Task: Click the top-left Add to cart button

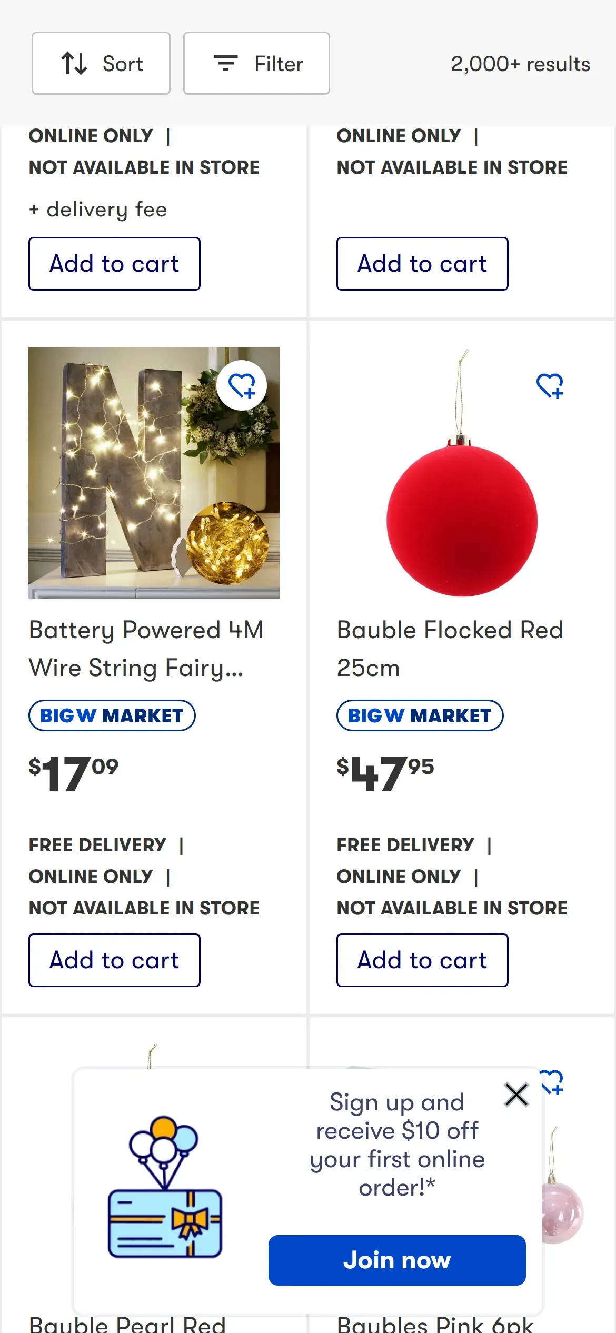Action: [114, 264]
